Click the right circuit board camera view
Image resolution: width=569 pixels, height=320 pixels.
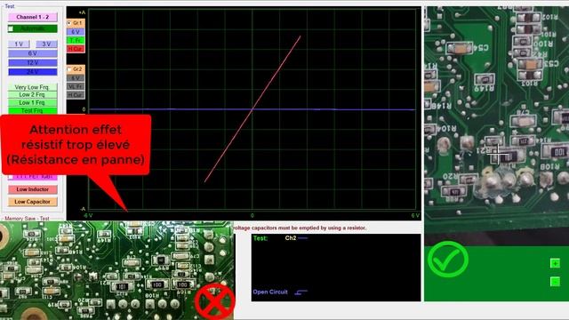[496, 125]
